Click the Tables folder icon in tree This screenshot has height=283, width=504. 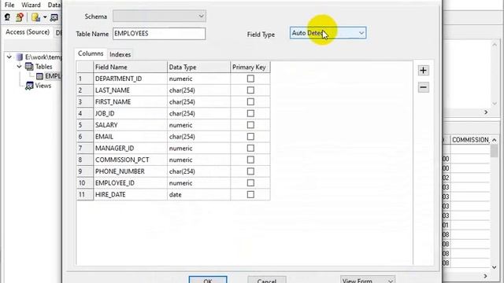point(29,66)
